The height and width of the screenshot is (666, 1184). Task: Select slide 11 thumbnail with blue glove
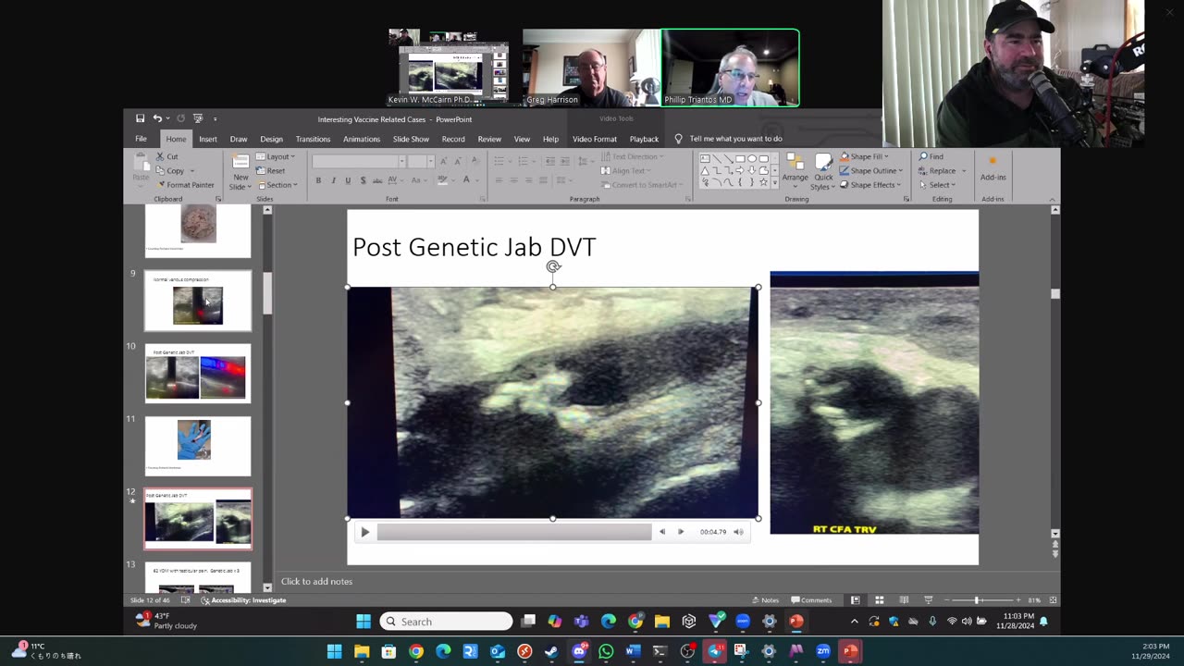(198, 446)
